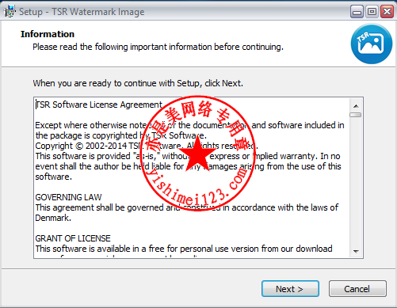Image resolution: width=397 pixels, height=308 pixels.
Task: Click the license scrollbar thumb
Action: click(356, 115)
